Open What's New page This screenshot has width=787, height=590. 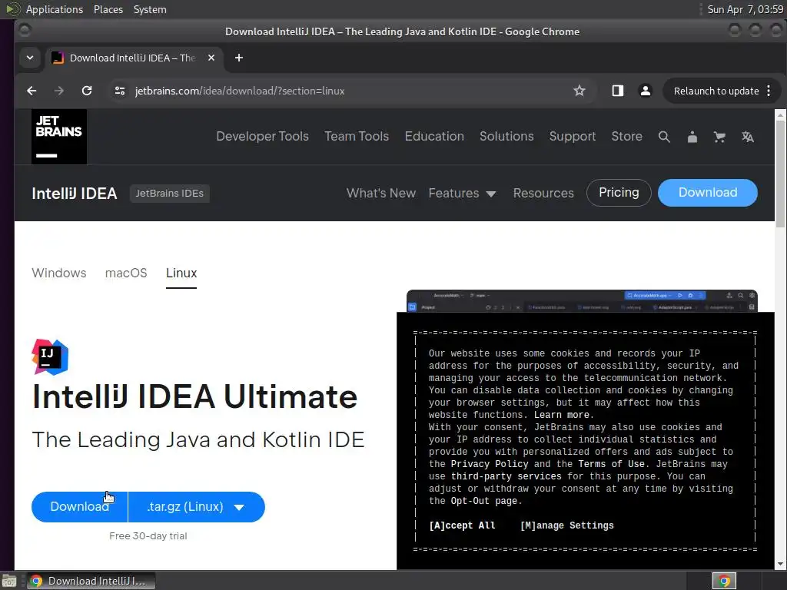click(x=381, y=193)
